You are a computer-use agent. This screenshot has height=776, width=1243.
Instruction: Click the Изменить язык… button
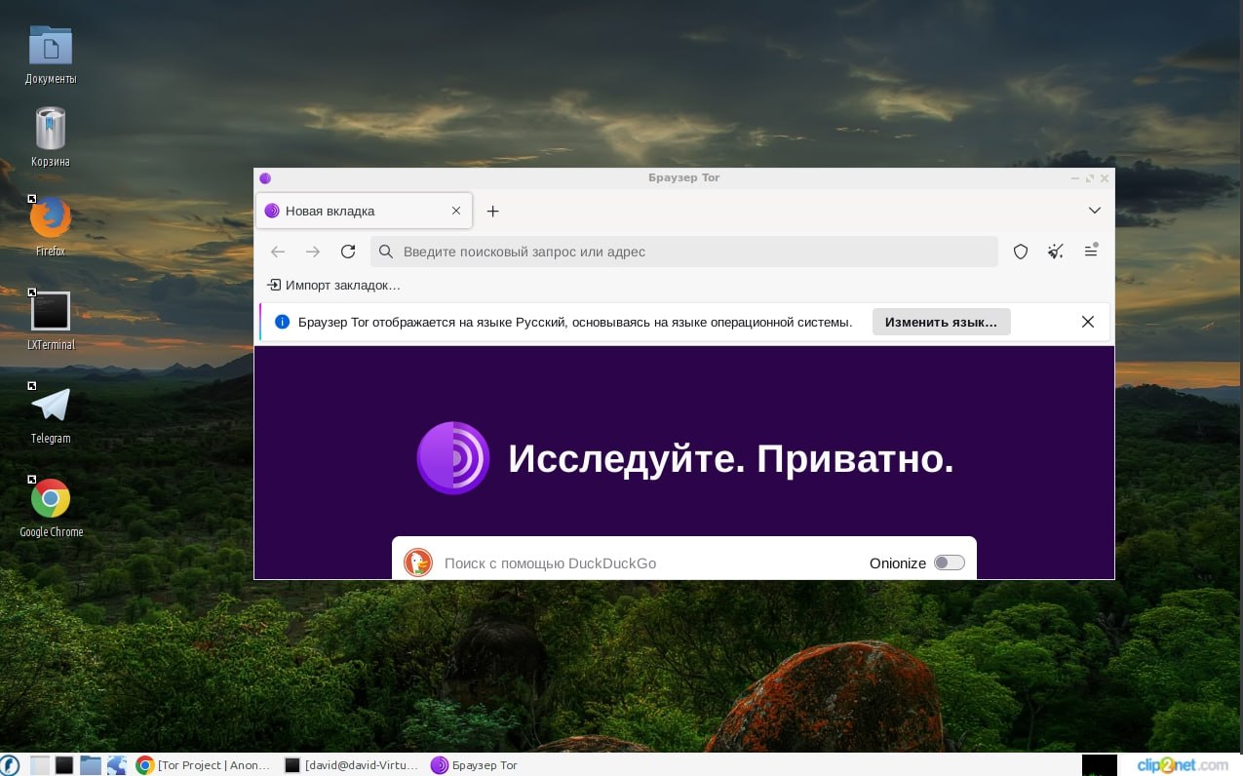coord(941,322)
